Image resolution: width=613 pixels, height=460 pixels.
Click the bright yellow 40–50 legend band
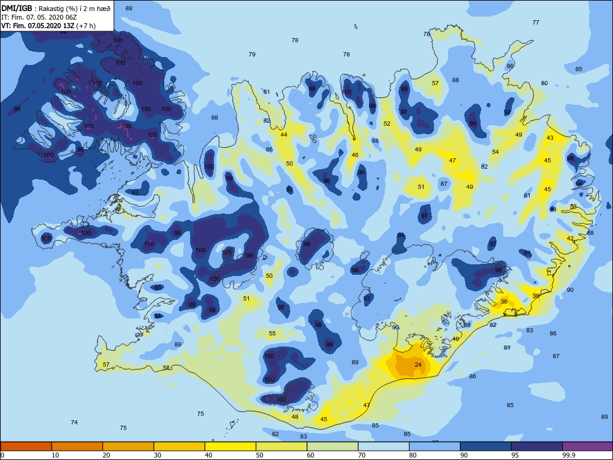tap(230, 447)
